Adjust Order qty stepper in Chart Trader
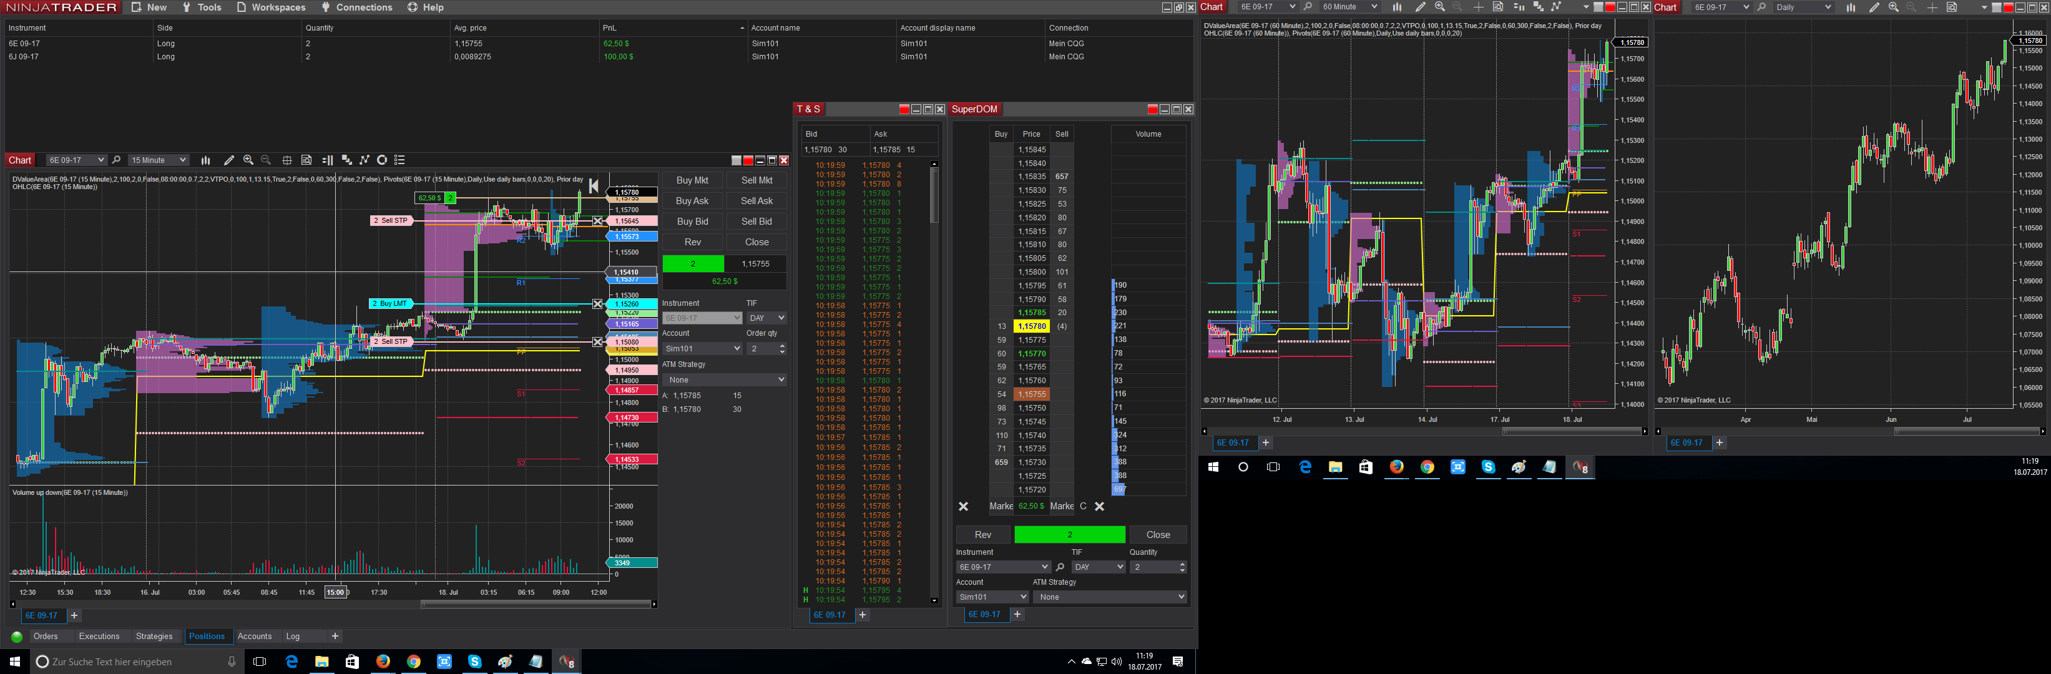The width and height of the screenshot is (2051, 674). (x=782, y=348)
